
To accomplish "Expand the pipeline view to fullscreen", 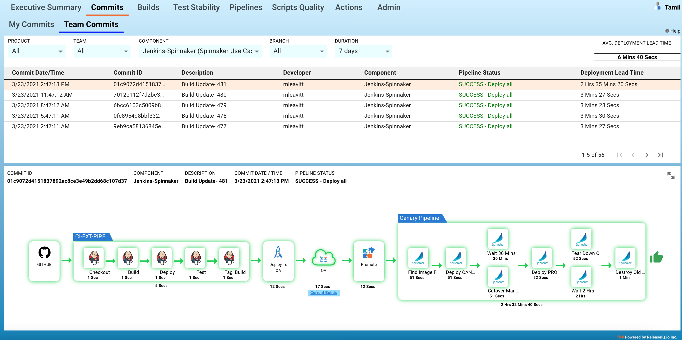I will (x=670, y=176).
